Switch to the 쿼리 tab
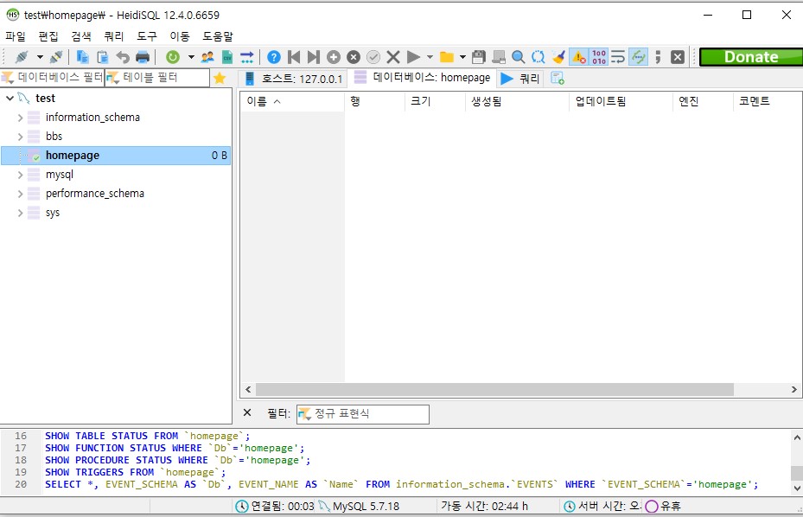This screenshot has height=517, width=803. tap(520, 79)
